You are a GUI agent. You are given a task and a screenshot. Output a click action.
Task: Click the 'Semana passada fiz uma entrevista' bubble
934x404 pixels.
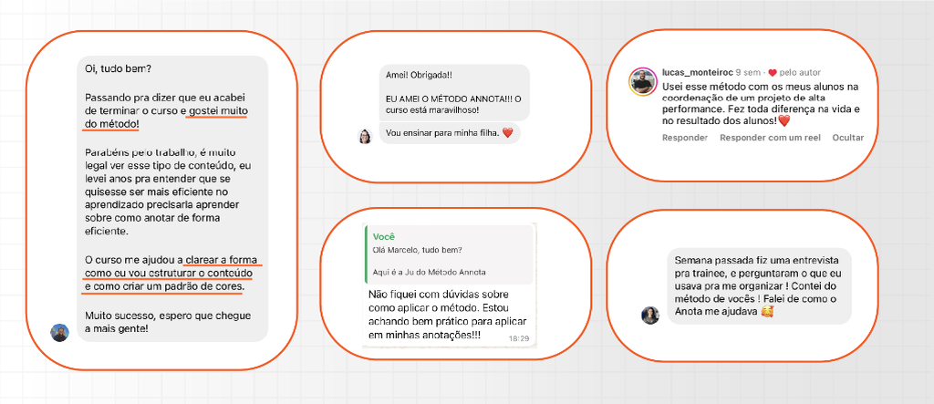(x=760, y=286)
